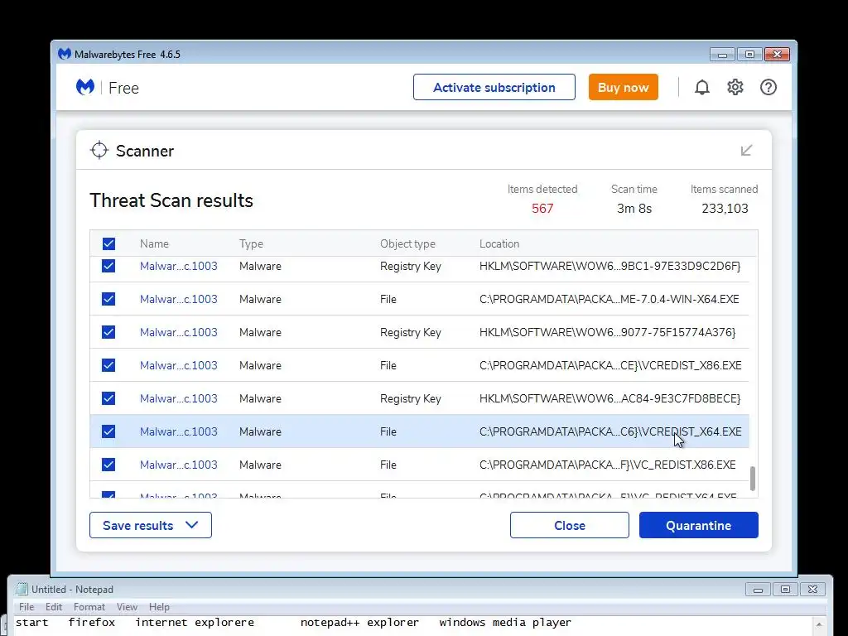Toggle the select-all checkbox in header
The height and width of the screenshot is (636, 848).
108,244
